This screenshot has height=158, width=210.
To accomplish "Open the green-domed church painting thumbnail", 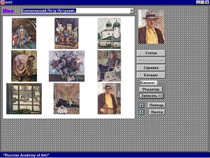I will click(x=109, y=33).
